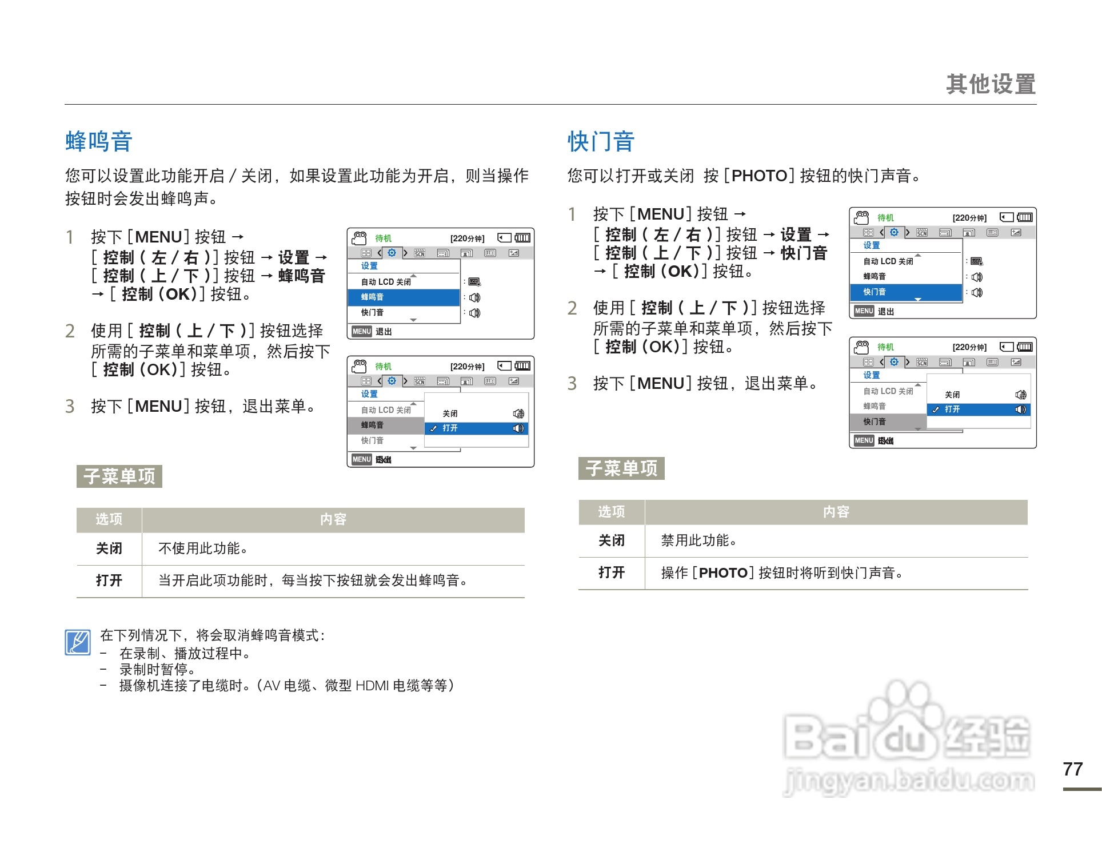Click the WB white balance icon
Viewport: 1102px width, 843px height.
490,253
